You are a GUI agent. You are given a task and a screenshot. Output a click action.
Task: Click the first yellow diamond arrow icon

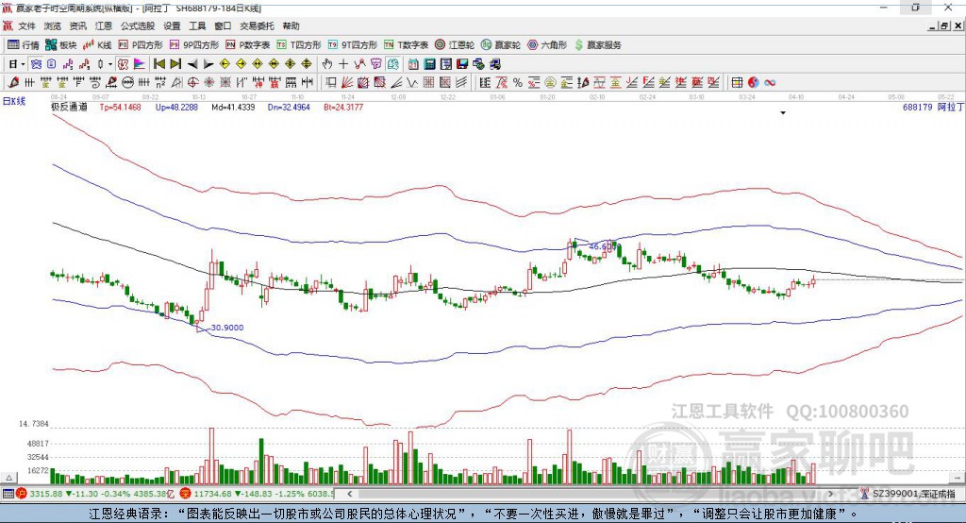pyautogui.click(x=225, y=64)
